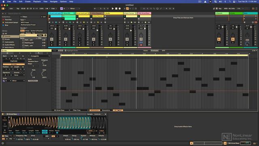
Task: Open the Filter Freq parameter chooser
Action: (x=80, y=110)
